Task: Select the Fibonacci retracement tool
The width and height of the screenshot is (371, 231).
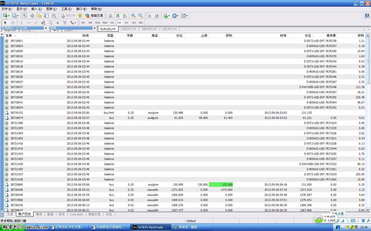Action: (50, 23)
